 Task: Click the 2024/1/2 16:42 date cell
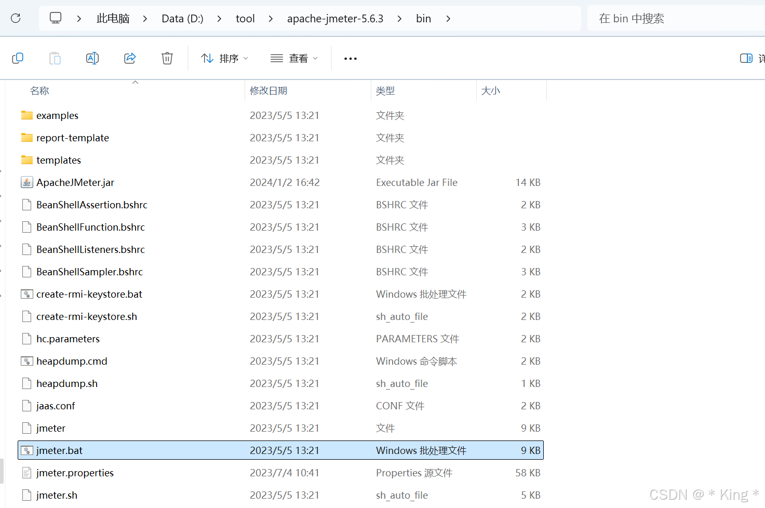[285, 182]
